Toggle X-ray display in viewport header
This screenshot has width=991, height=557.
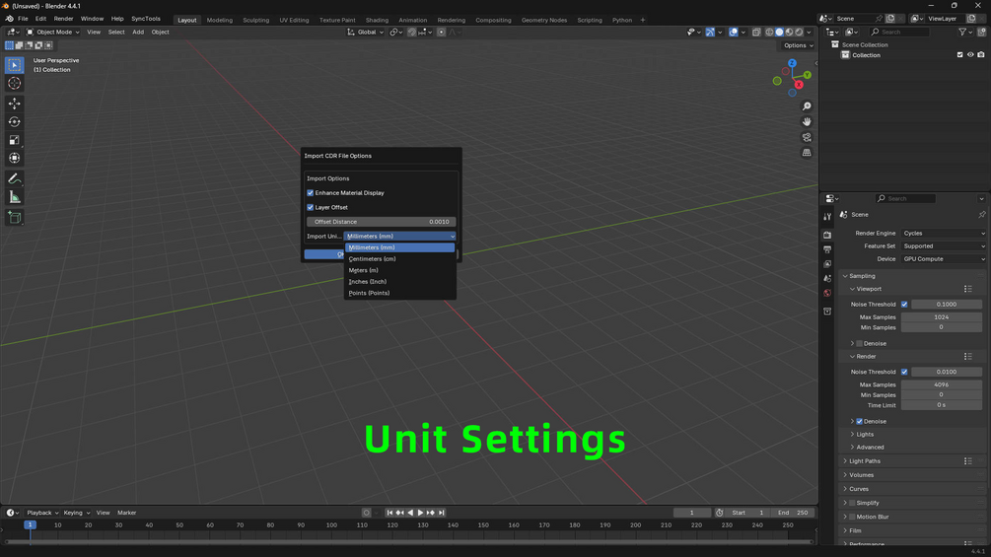coord(756,33)
